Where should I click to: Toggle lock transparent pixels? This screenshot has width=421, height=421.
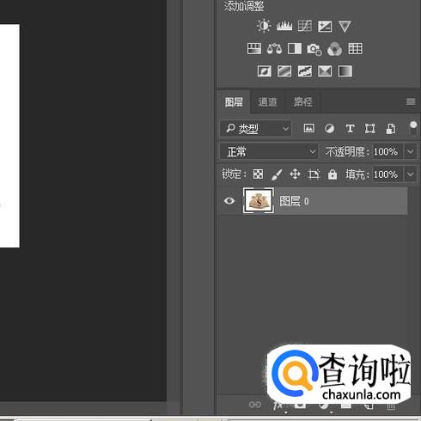258,174
